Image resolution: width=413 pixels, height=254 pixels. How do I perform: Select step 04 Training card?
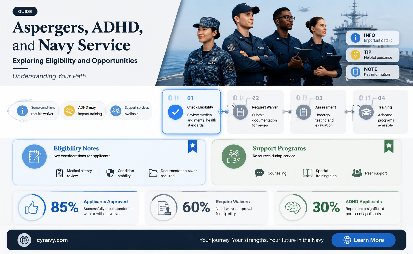coord(380,112)
